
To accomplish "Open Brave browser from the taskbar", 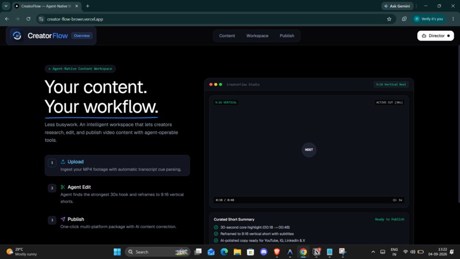I will [x=277, y=252].
